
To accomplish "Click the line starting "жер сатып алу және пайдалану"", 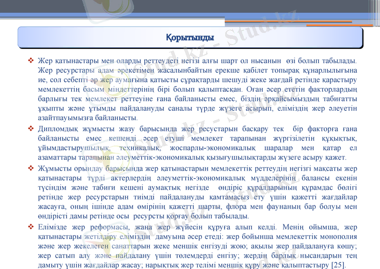I will 197,256.
